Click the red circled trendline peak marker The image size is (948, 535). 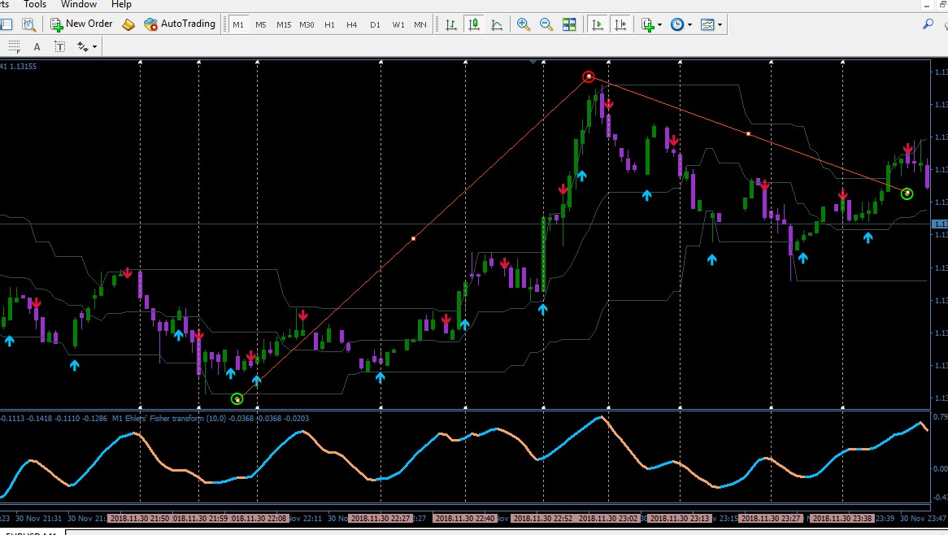pyautogui.click(x=589, y=76)
